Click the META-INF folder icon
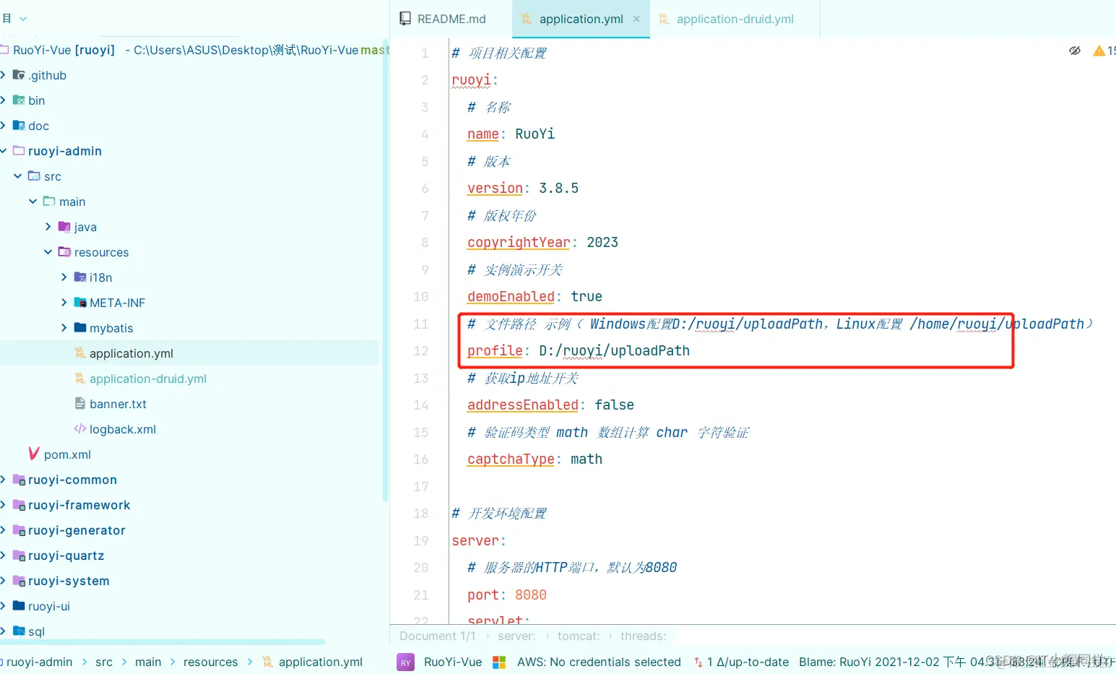 [80, 303]
